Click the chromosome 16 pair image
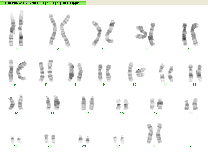Image resolution: width=208 pixels, height=161 pixels. 122,104
